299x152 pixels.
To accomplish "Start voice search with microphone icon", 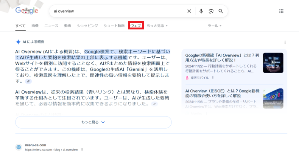I will 201,11.
